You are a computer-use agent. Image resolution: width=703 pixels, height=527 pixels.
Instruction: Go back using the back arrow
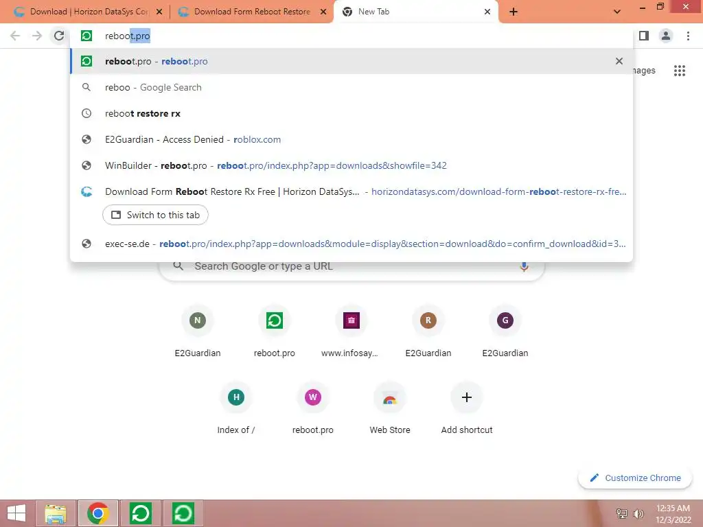point(15,36)
